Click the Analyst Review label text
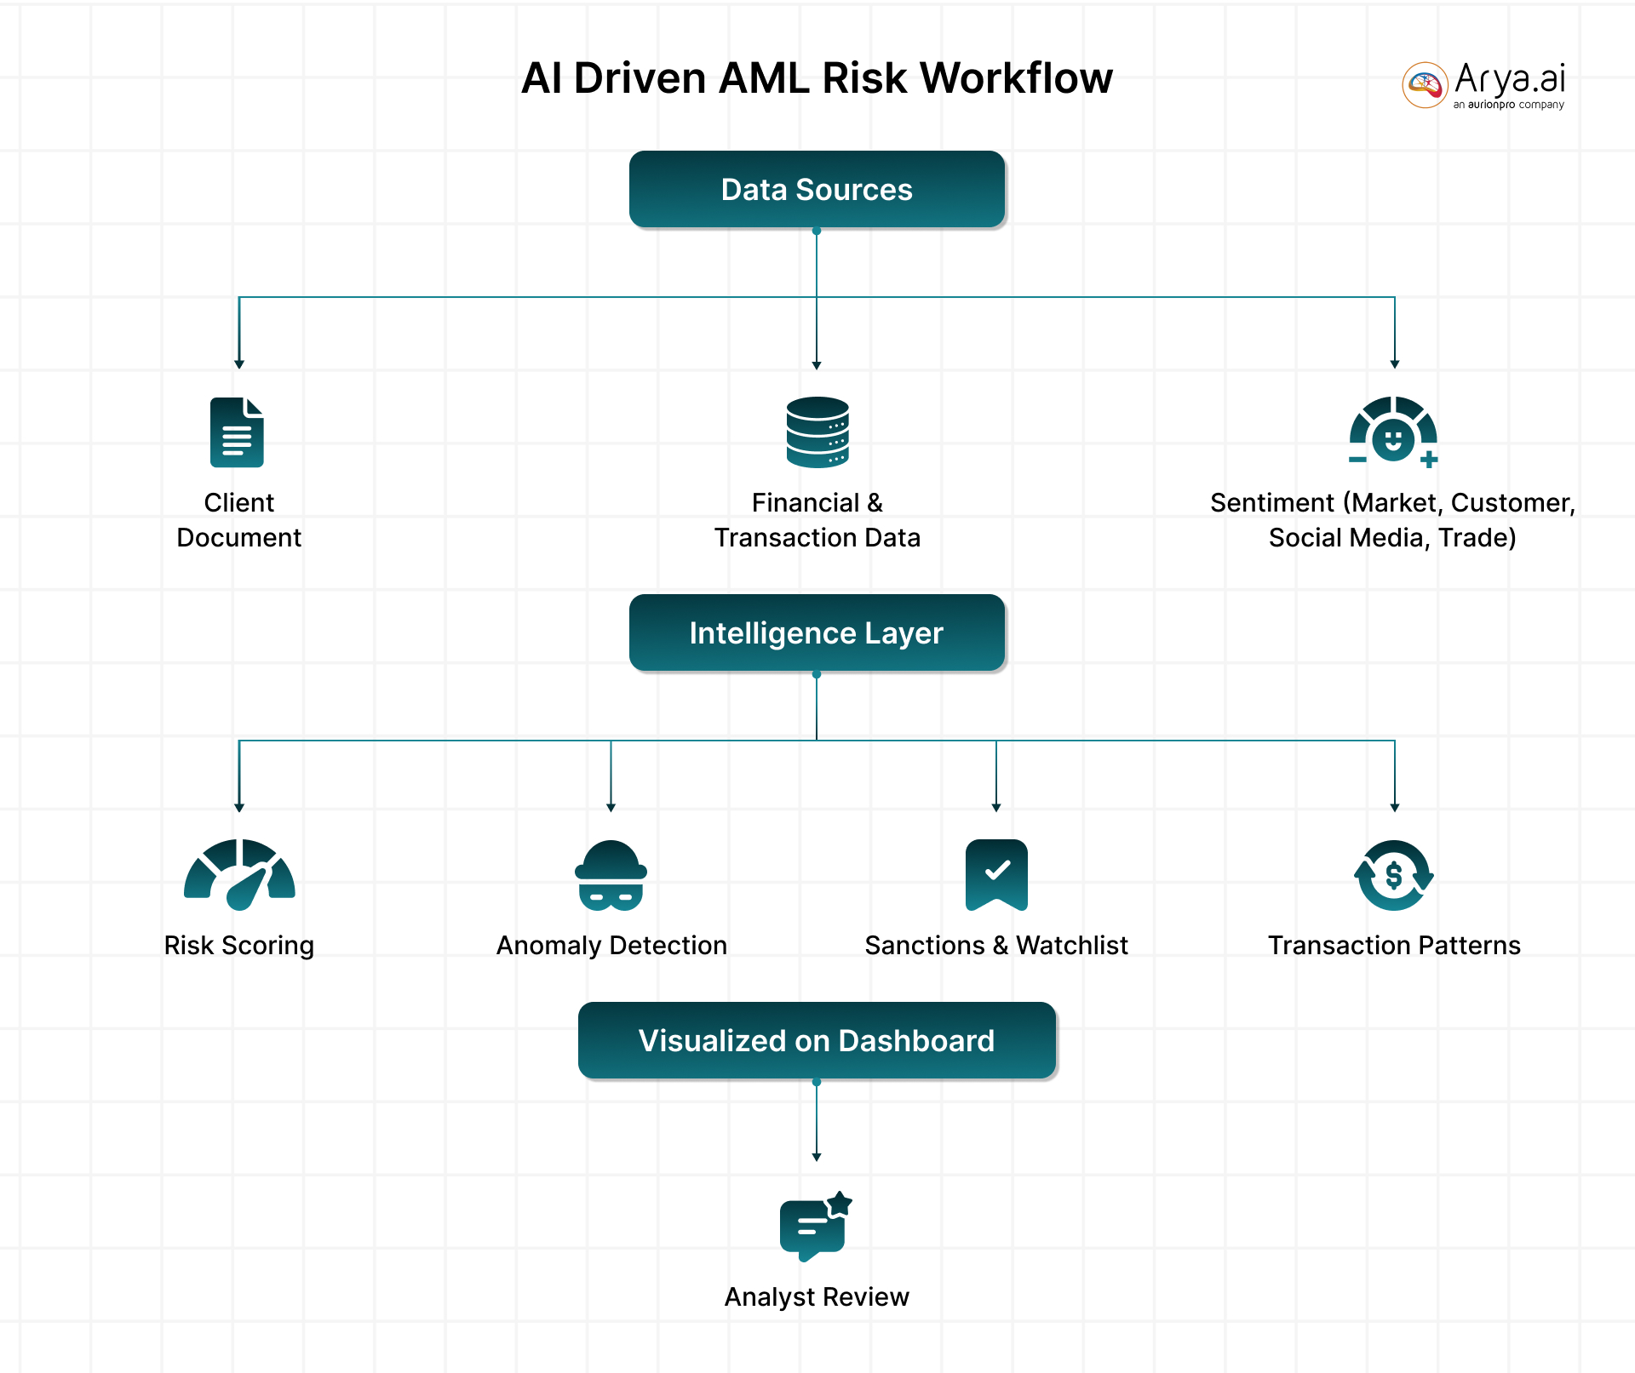Screen dimensions: 1635x1373 (817, 1297)
